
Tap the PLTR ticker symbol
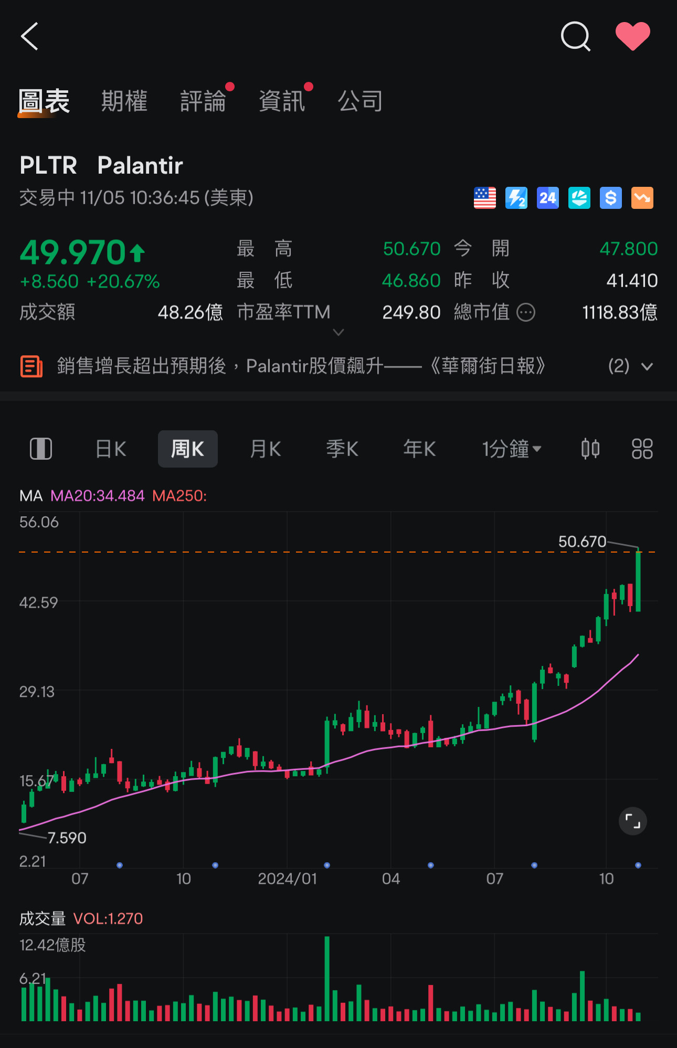pos(48,165)
